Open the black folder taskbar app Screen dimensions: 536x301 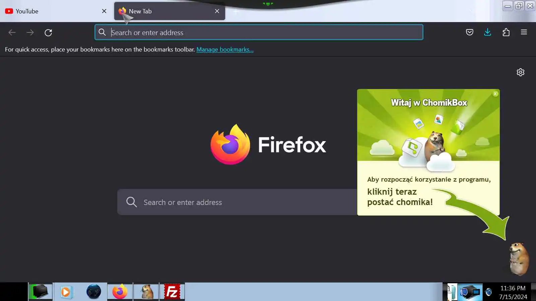[41, 292]
